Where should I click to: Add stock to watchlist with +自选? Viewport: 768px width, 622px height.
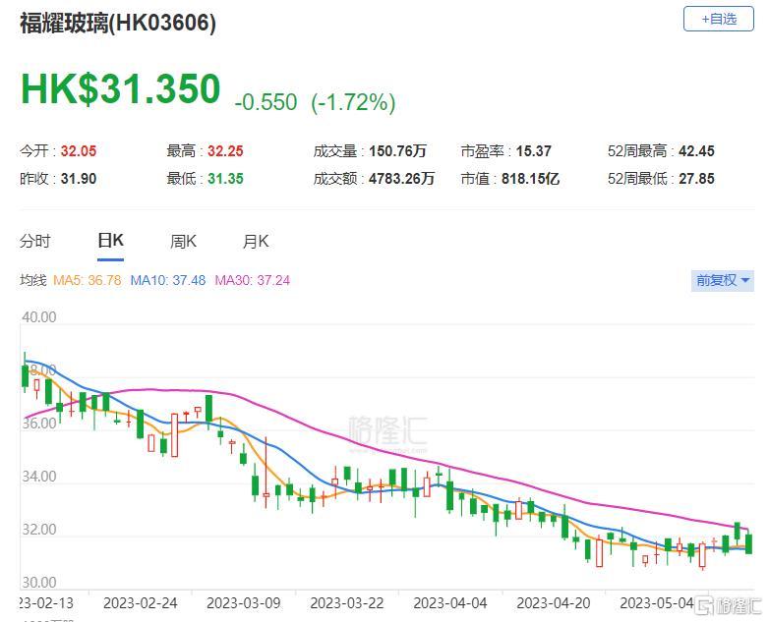point(719,19)
